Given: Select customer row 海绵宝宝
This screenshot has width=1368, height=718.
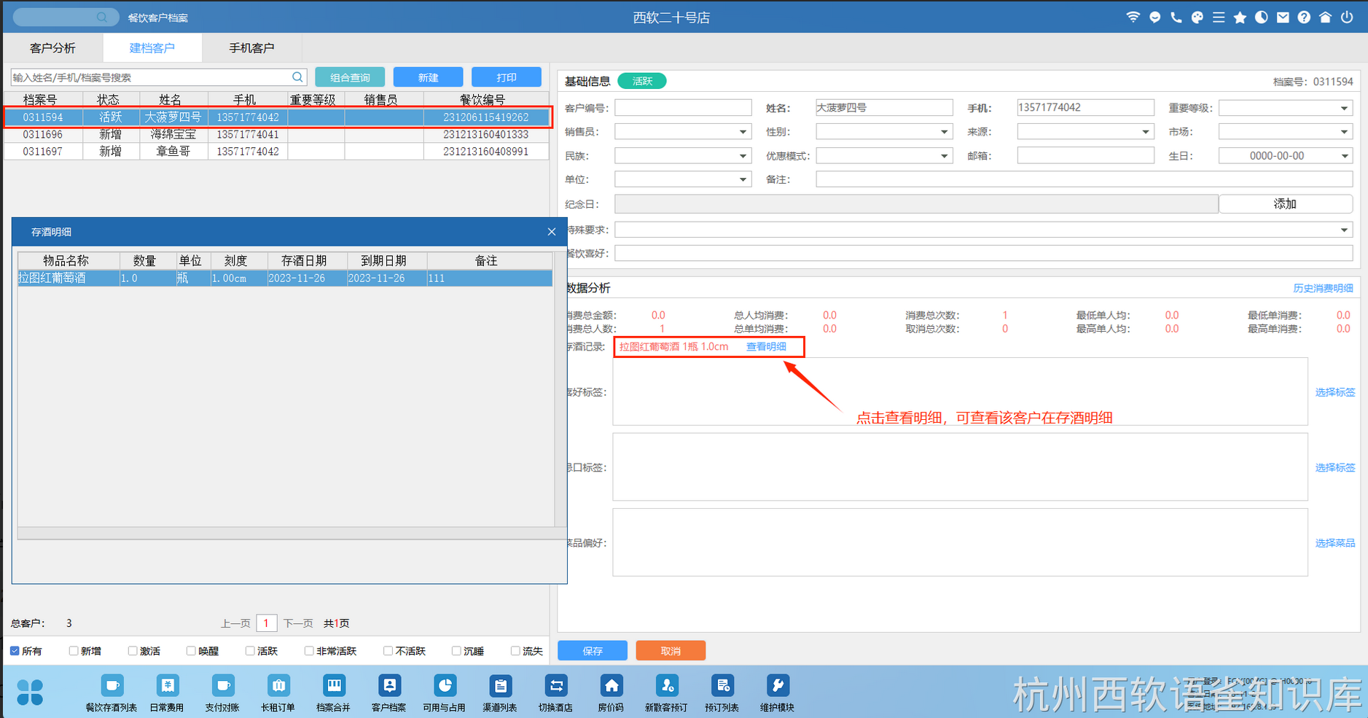Looking at the screenshot, I should pyautogui.click(x=276, y=134).
